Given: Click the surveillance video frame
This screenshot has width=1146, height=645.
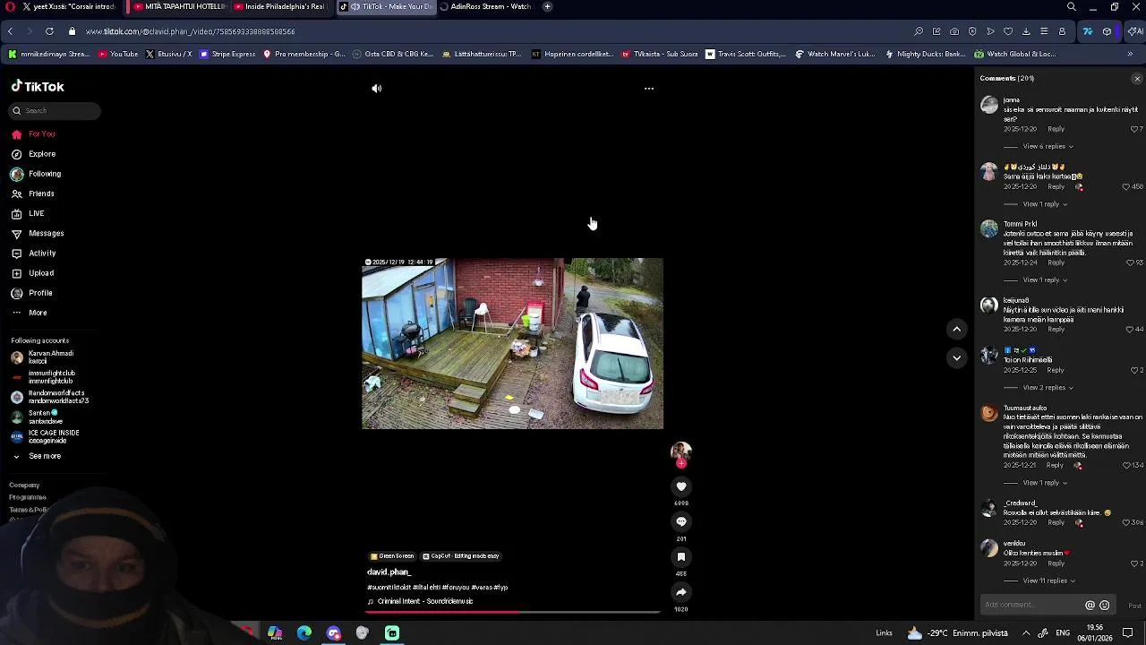Looking at the screenshot, I should [x=512, y=343].
